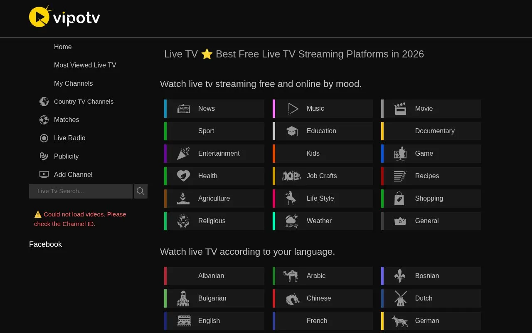This screenshot has height=333, width=532.
Task: Click the Dutch windmill icon
Action: coord(400,298)
